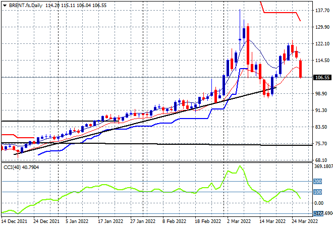Select the 24 Mar 2022 date label
Screen dimensions: 333x227
pos(305,221)
